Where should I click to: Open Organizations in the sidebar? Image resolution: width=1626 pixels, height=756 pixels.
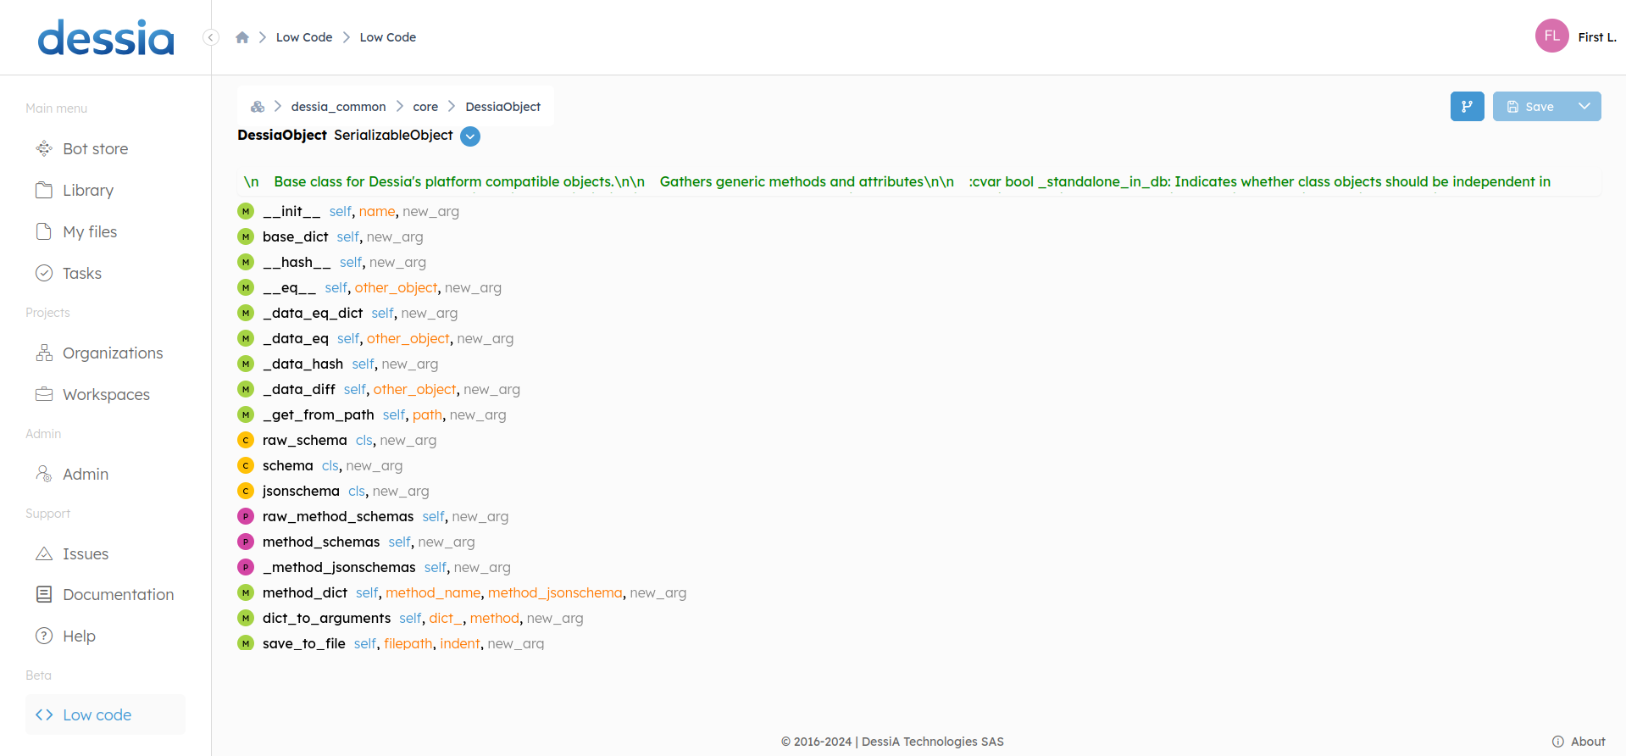pyautogui.click(x=105, y=353)
